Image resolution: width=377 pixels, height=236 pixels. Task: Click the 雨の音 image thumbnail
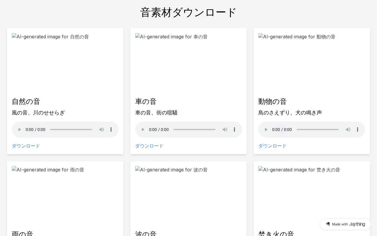(x=65, y=195)
